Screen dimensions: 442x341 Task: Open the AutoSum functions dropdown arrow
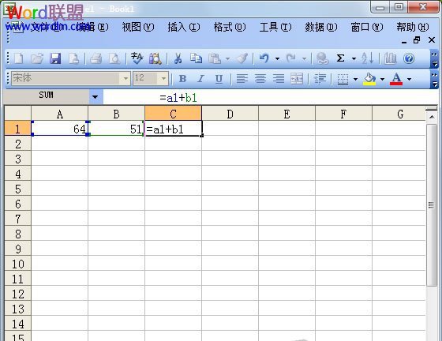[x=354, y=58]
